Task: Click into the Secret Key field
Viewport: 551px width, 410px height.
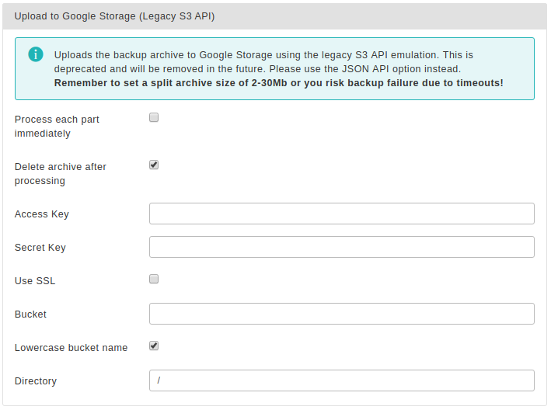Action: (342, 247)
